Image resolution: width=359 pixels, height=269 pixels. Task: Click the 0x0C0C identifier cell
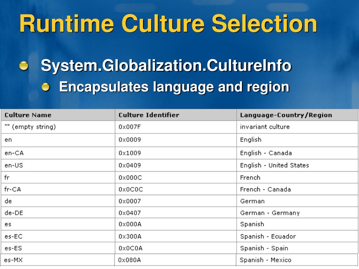(x=176, y=189)
